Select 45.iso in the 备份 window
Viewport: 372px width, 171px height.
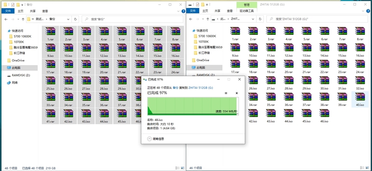pyautogui.click(x=122, y=116)
